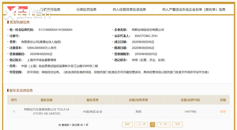Select page number 1 in pagination
The image size is (237, 130).
pyautogui.click(x=152, y=124)
